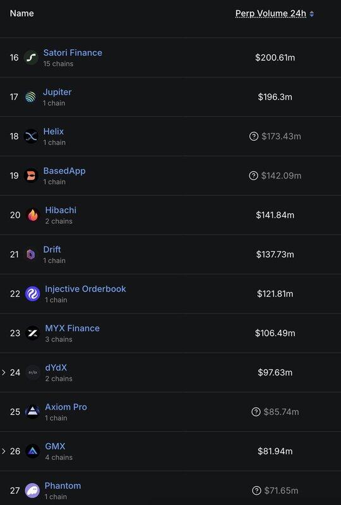Sort by Perp Volume 24h arrows
Screen dimensions: 341x505
pyautogui.click(x=312, y=14)
